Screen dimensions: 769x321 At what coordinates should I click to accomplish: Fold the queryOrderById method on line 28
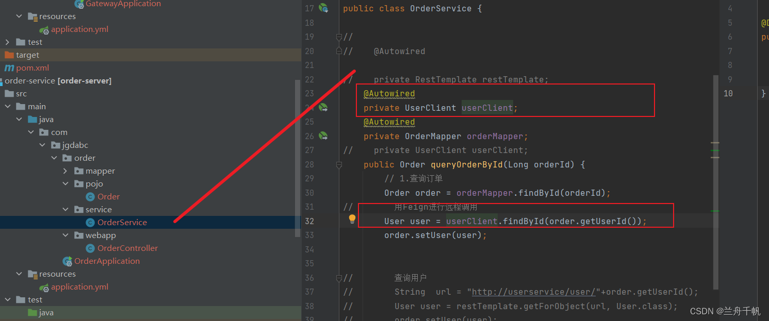point(339,165)
